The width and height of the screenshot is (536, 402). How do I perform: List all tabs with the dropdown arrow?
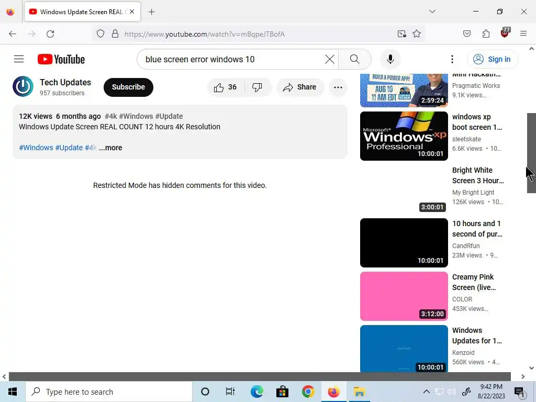tap(432, 12)
